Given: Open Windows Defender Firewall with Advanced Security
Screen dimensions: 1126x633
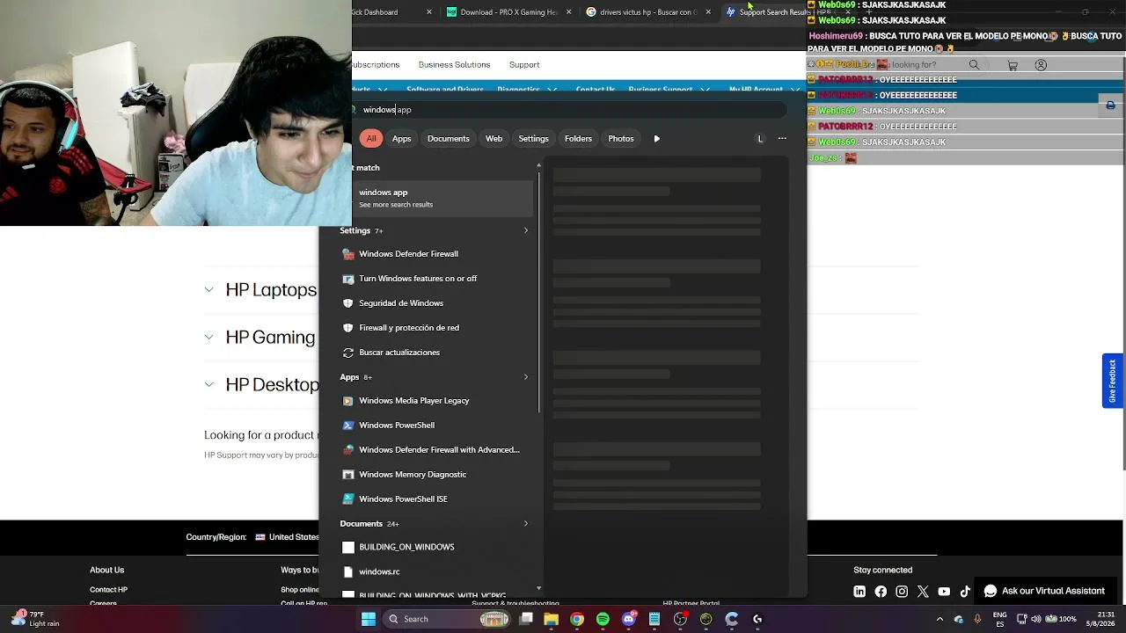Looking at the screenshot, I should 437,450.
